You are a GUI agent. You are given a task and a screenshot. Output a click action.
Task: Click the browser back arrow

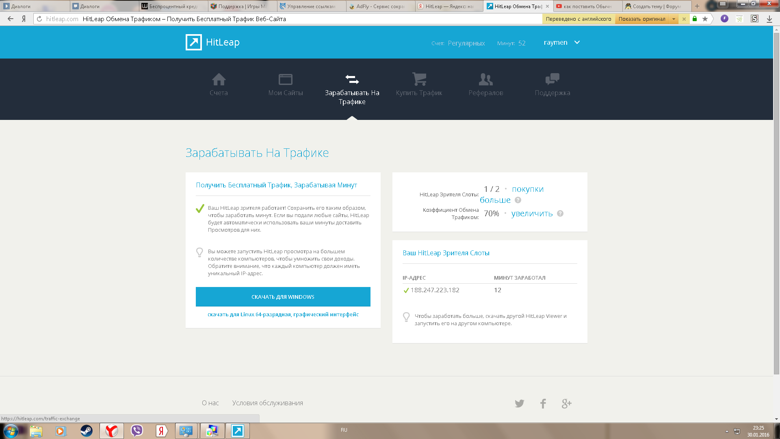(11, 19)
